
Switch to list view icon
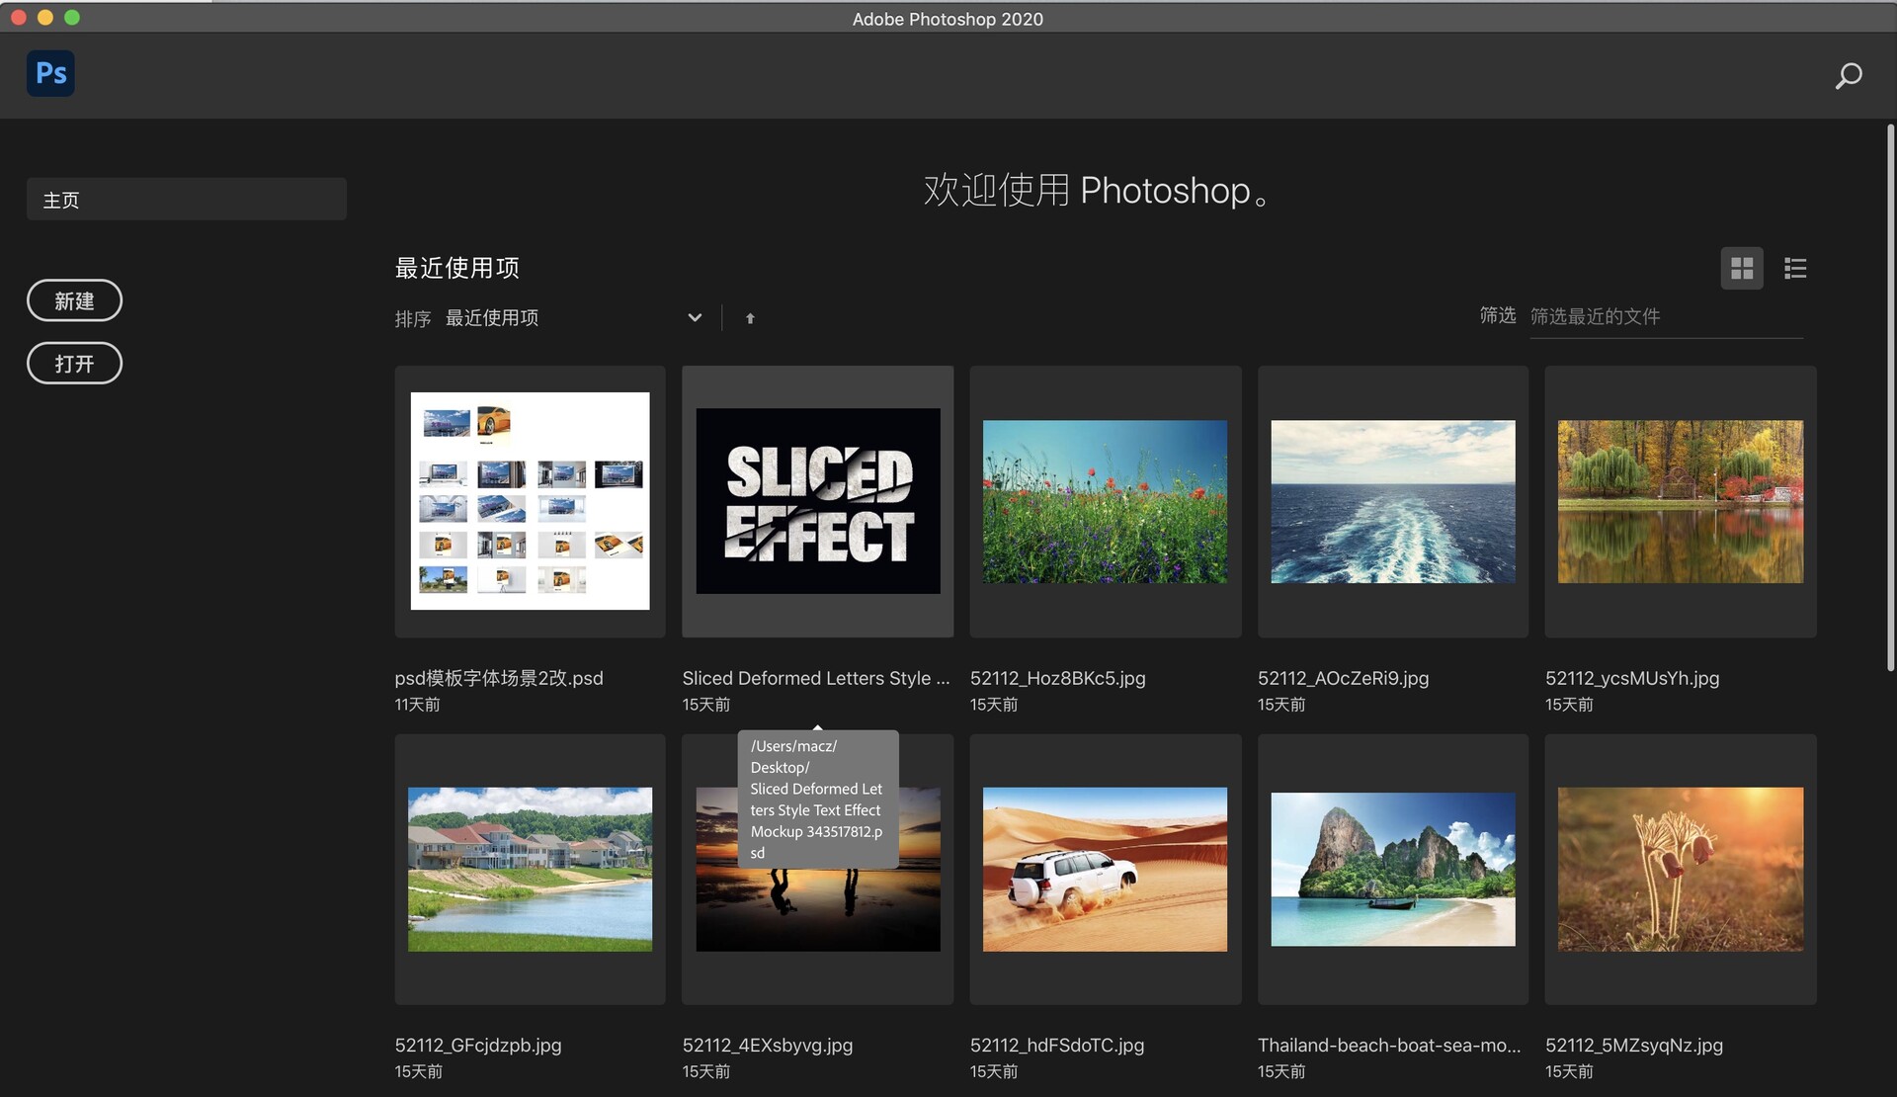coord(1795,268)
